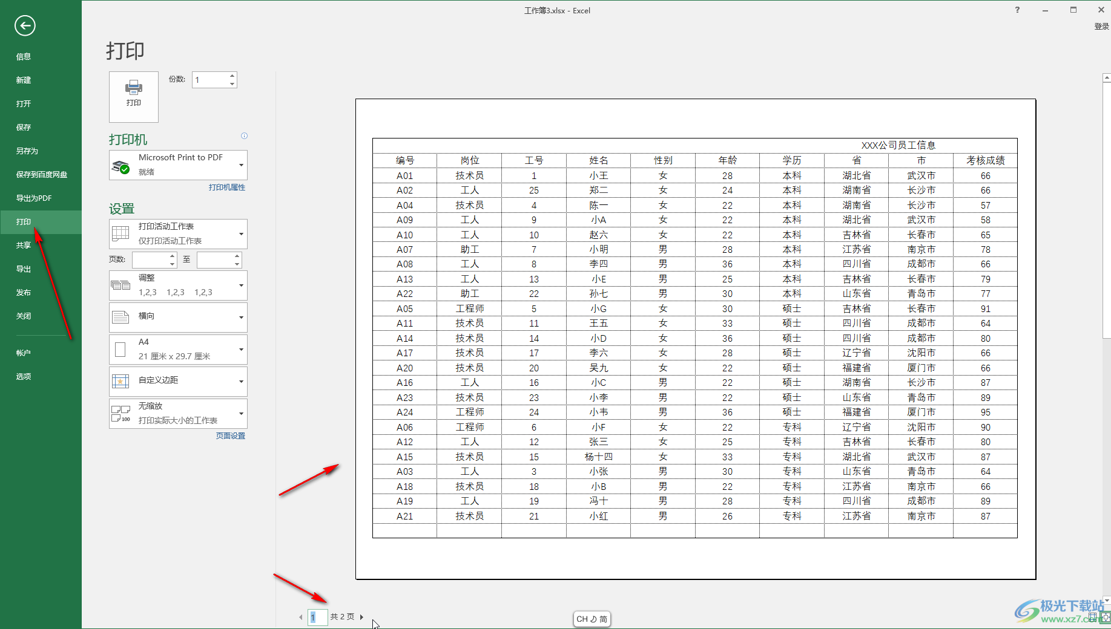Click the landscape orientation page icon
The image size is (1111, 629).
point(120,317)
